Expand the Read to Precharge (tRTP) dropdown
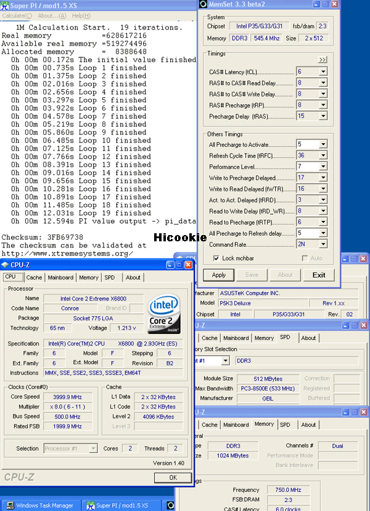The image size is (370, 511). pyautogui.click(x=323, y=222)
